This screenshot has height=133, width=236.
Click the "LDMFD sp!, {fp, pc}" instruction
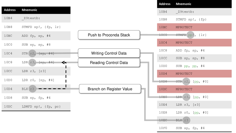tap(41, 107)
